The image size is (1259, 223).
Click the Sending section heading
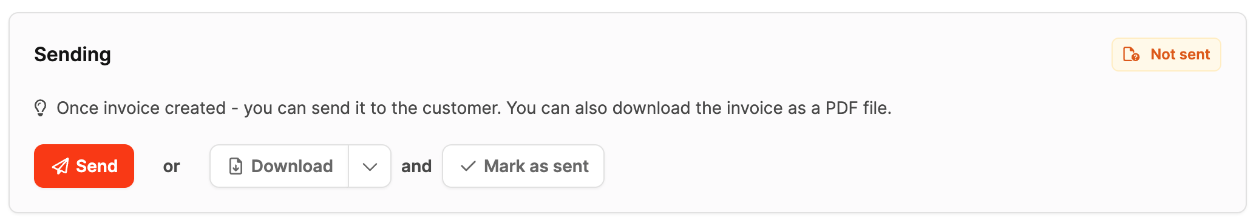[x=72, y=55]
